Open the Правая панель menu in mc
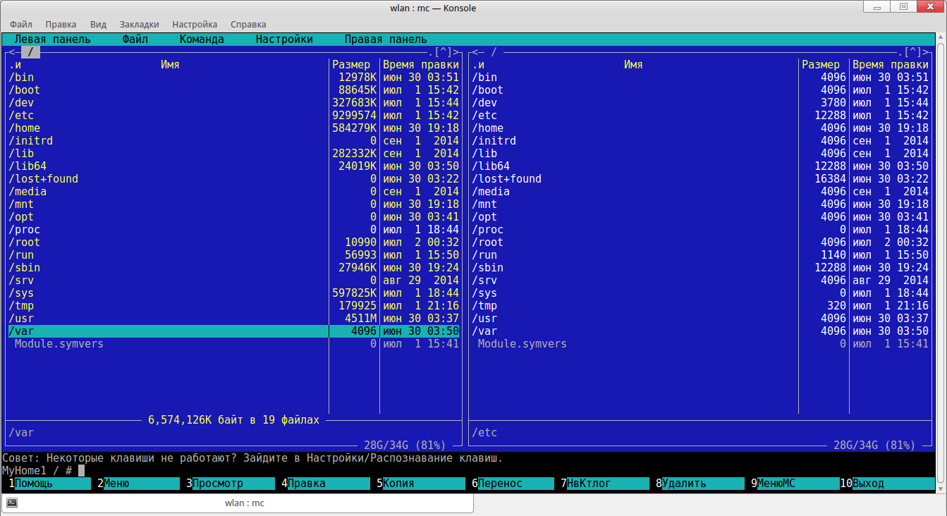This screenshot has width=947, height=516. (x=385, y=39)
